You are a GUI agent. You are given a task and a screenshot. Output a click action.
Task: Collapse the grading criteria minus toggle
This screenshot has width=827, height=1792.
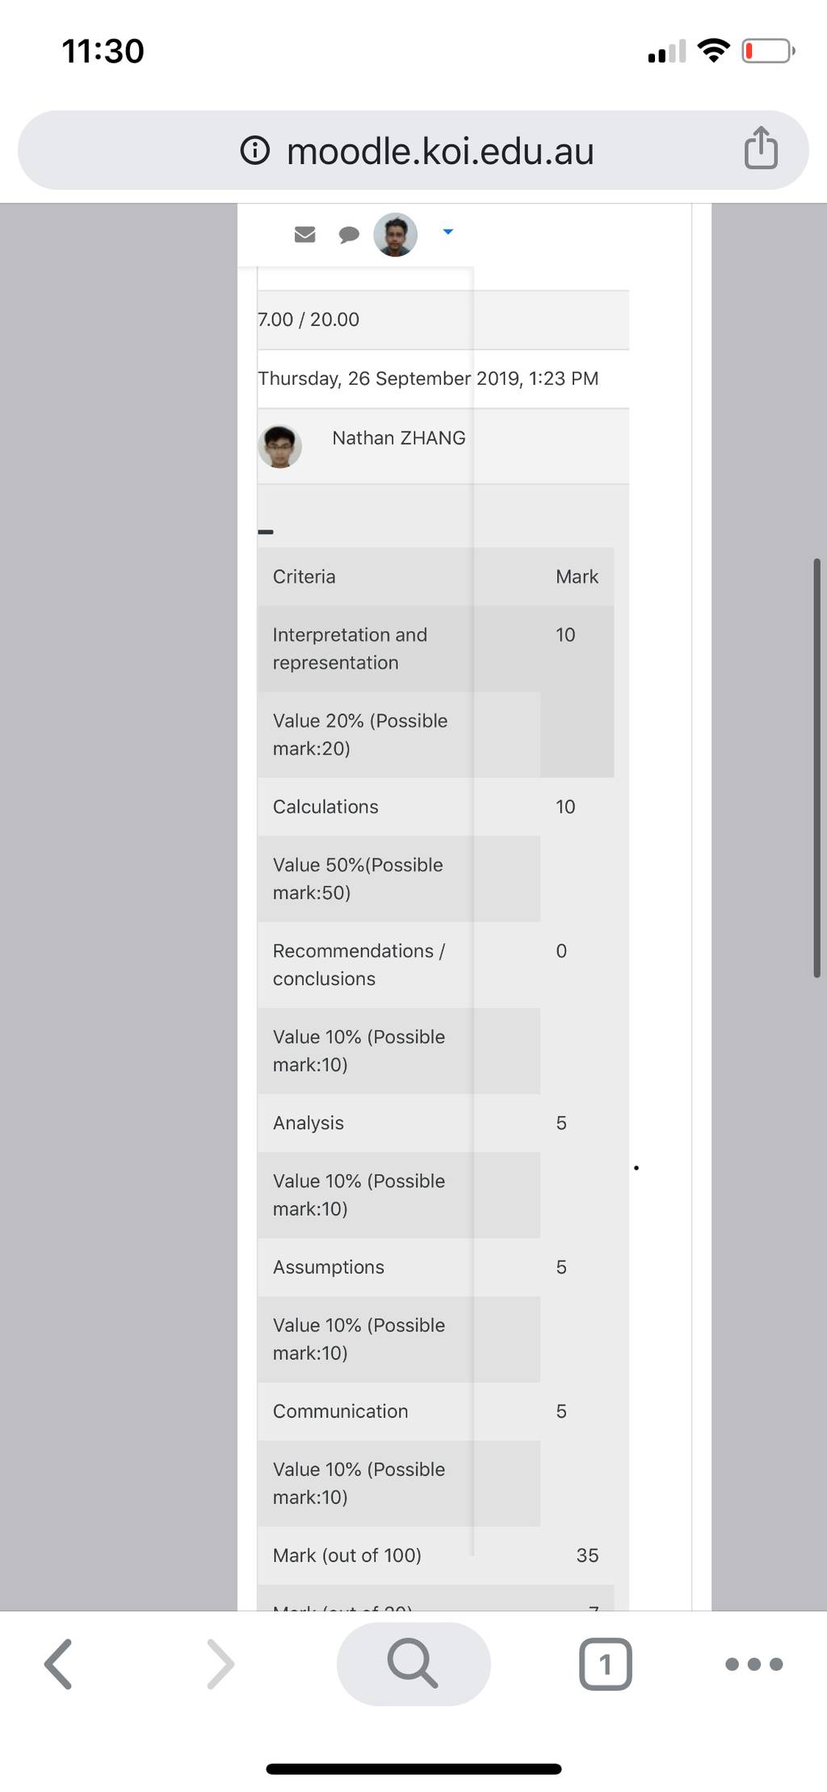pos(266,532)
